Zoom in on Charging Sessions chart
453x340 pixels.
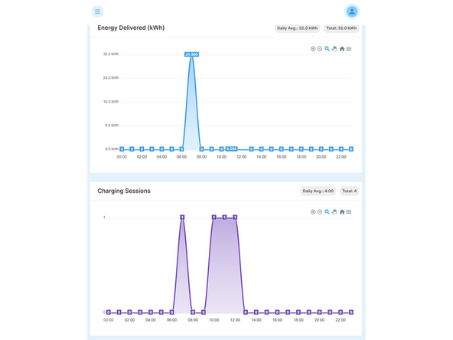coord(313,212)
